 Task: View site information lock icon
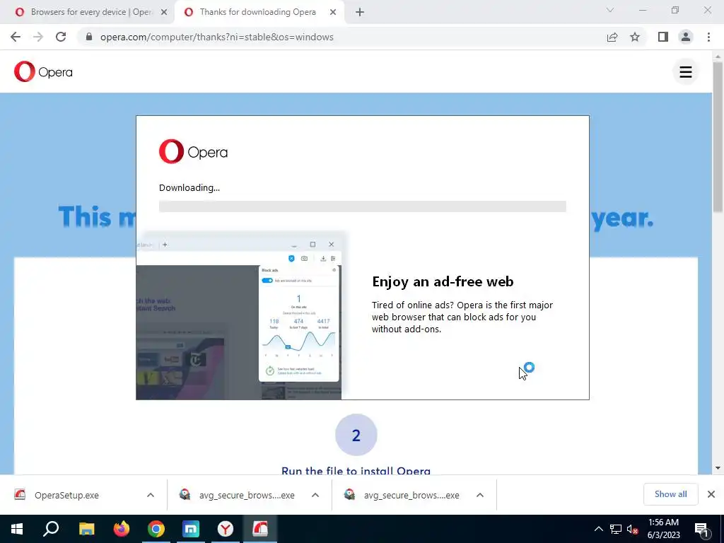[x=89, y=37]
